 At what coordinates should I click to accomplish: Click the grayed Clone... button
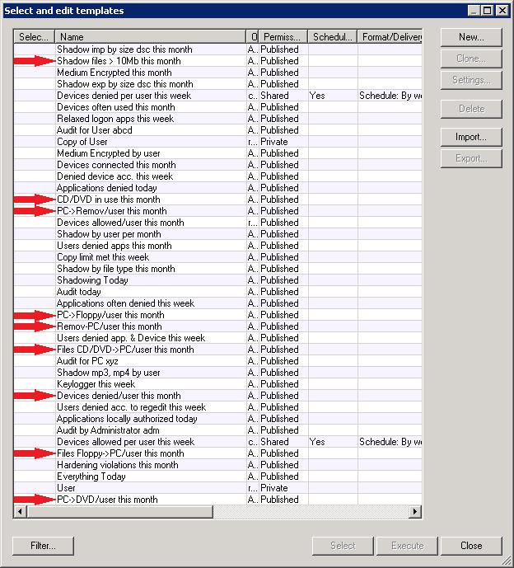[x=471, y=59]
